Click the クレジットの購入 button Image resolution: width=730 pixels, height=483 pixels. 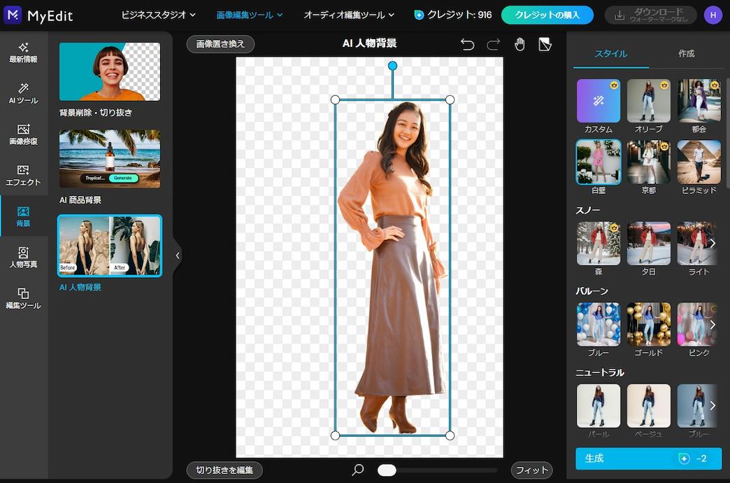coord(547,14)
